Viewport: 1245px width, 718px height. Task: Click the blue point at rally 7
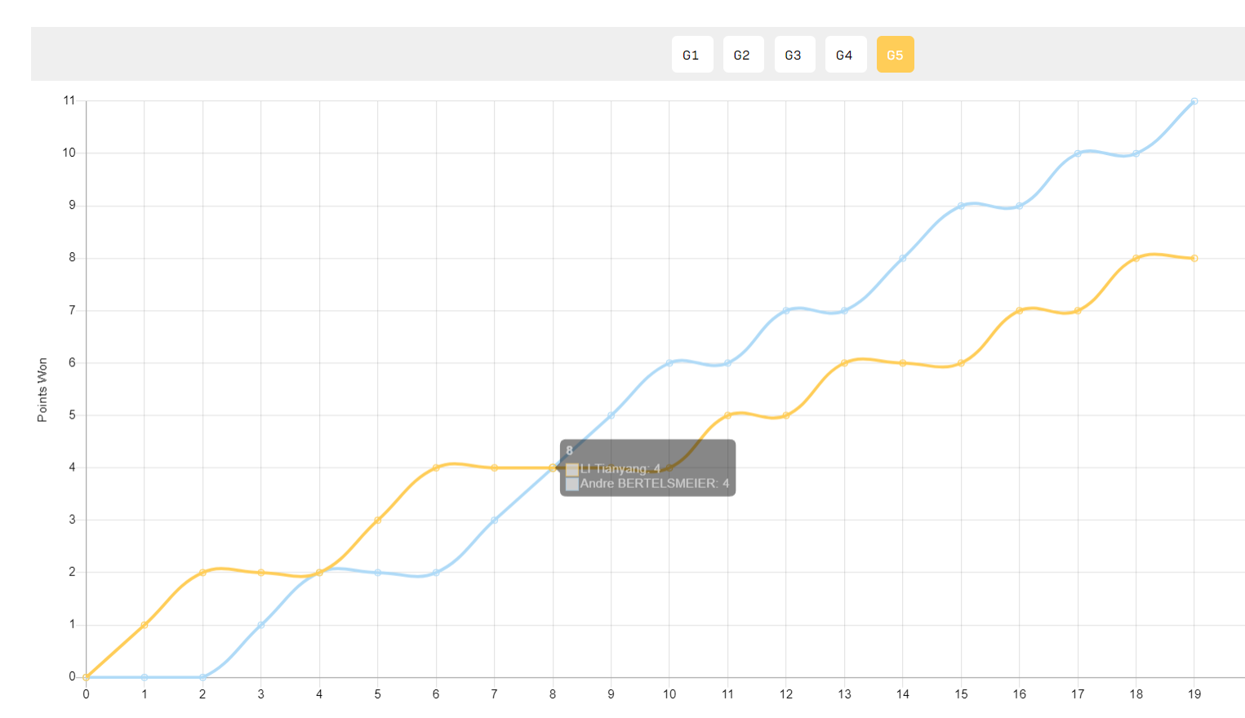(x=494, y=520)
